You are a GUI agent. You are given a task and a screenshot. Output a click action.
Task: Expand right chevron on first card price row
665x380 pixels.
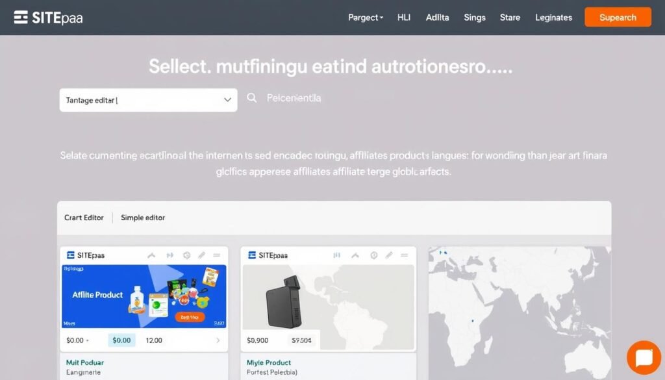[x=218, y=340]
